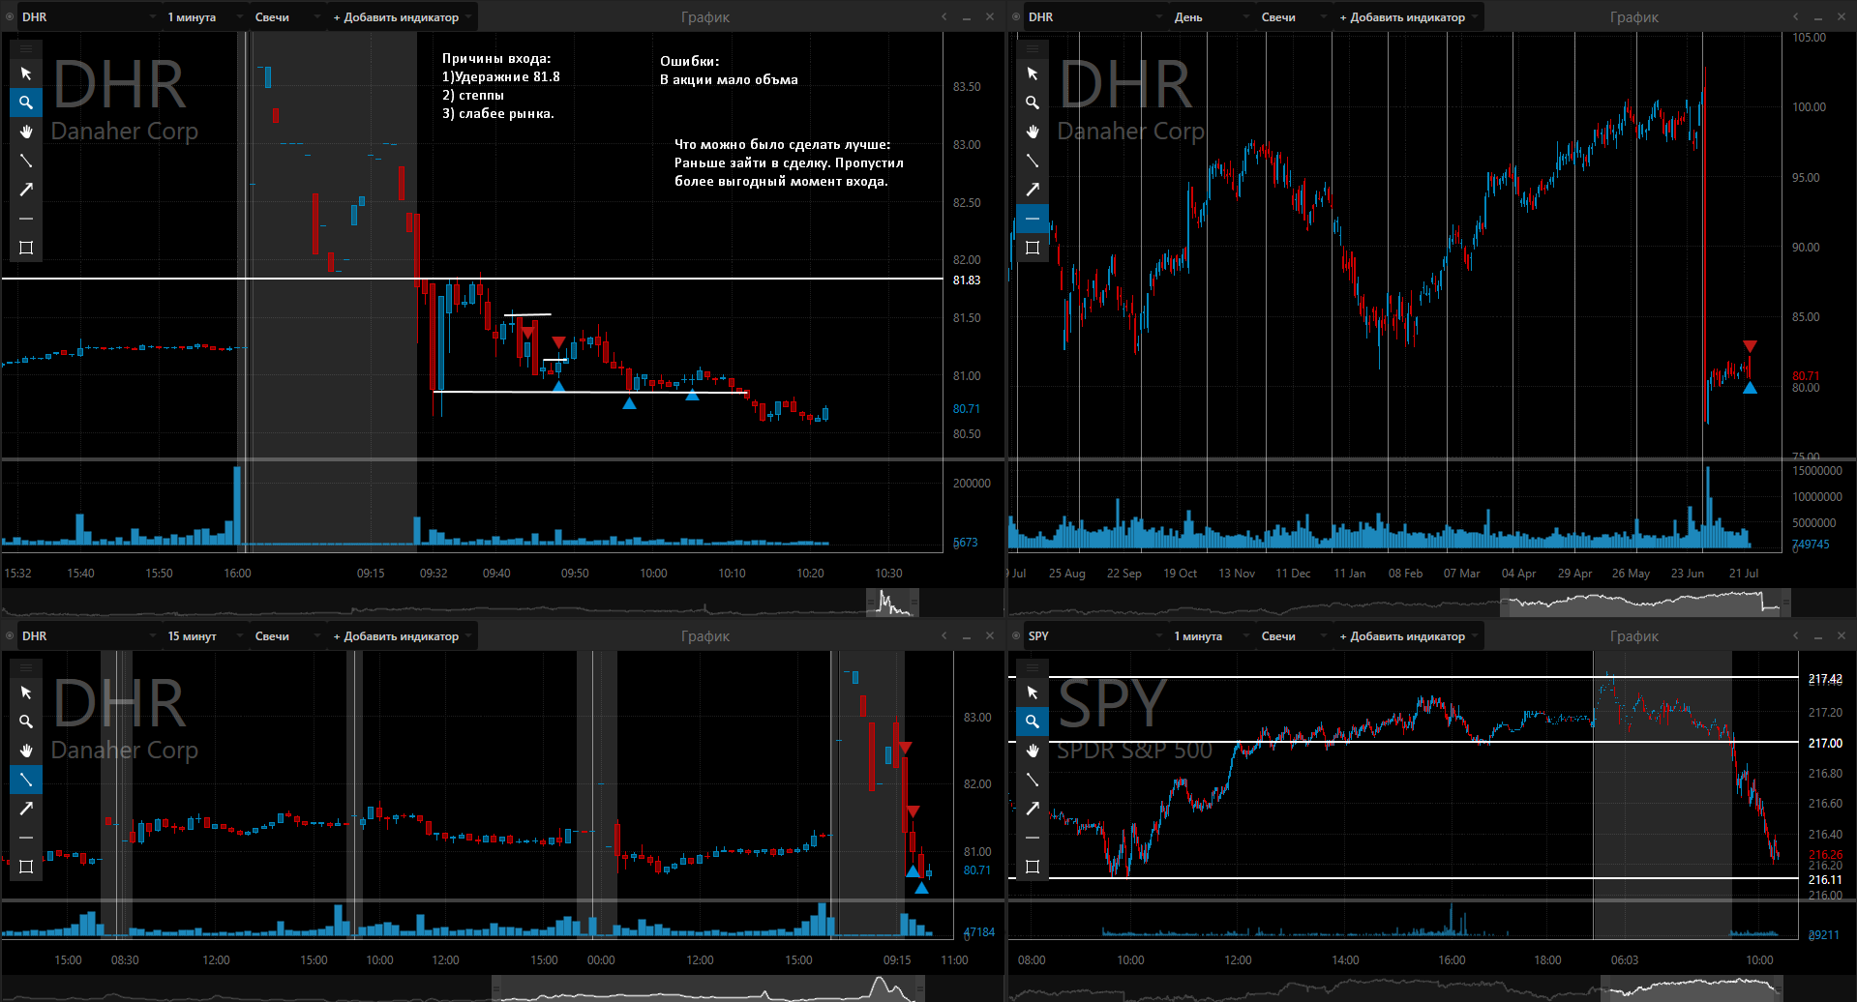Select the zoom tool in DHR 1-minute chart
Viewport: 1857px width, 1002px height.
point(26,103)
